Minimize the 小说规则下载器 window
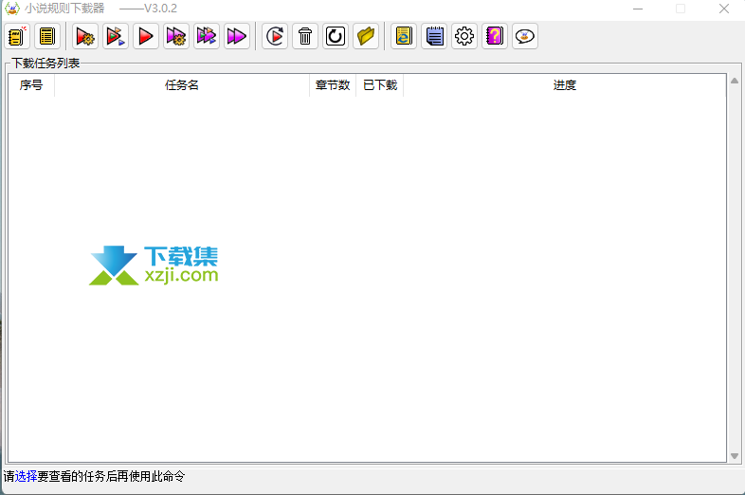This screenshot has width=745, height=495. tap(638, 9)
